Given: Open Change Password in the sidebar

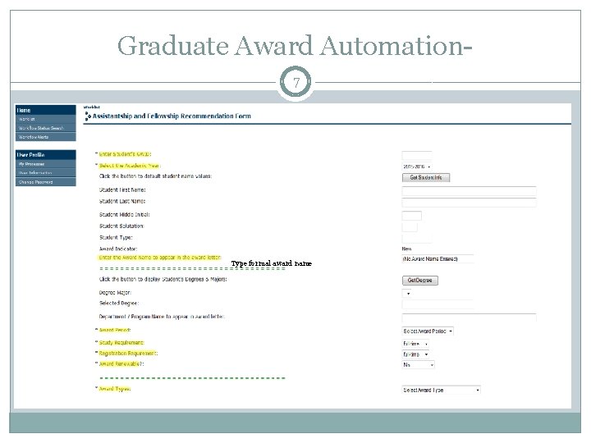Looking at the screenshot, I should [x=46, y=182].
